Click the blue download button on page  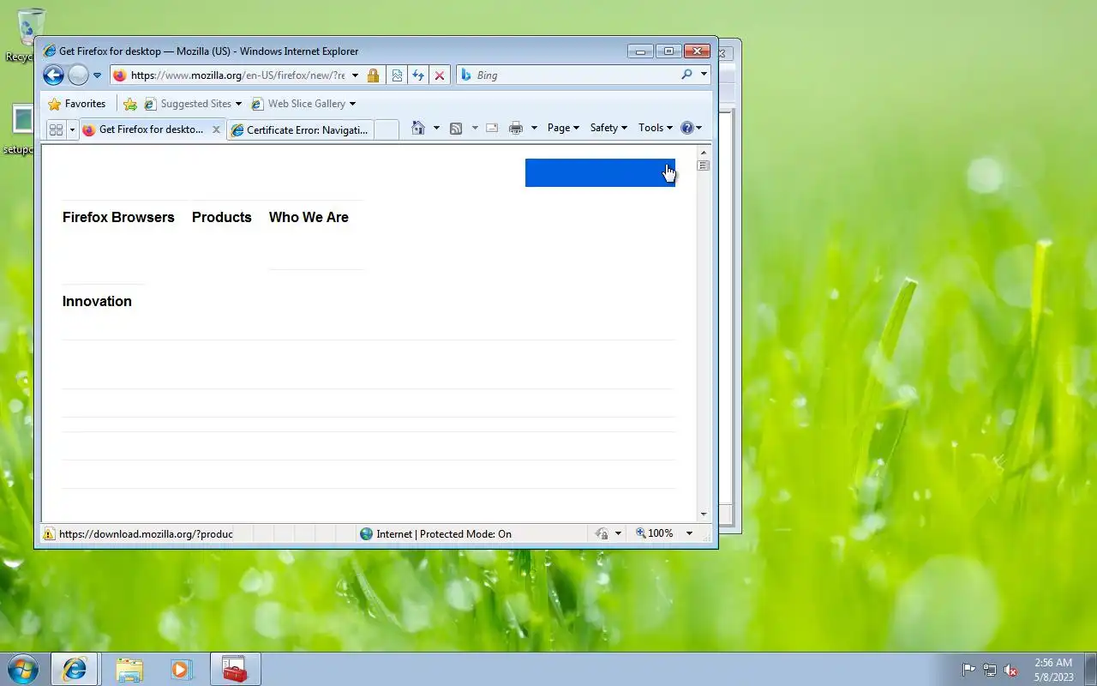point(600,172)
